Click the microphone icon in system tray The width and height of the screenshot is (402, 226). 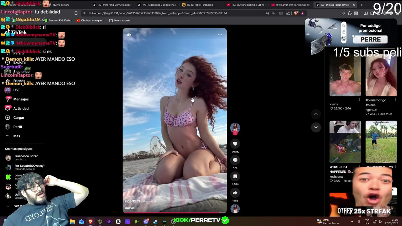(359, 222)
